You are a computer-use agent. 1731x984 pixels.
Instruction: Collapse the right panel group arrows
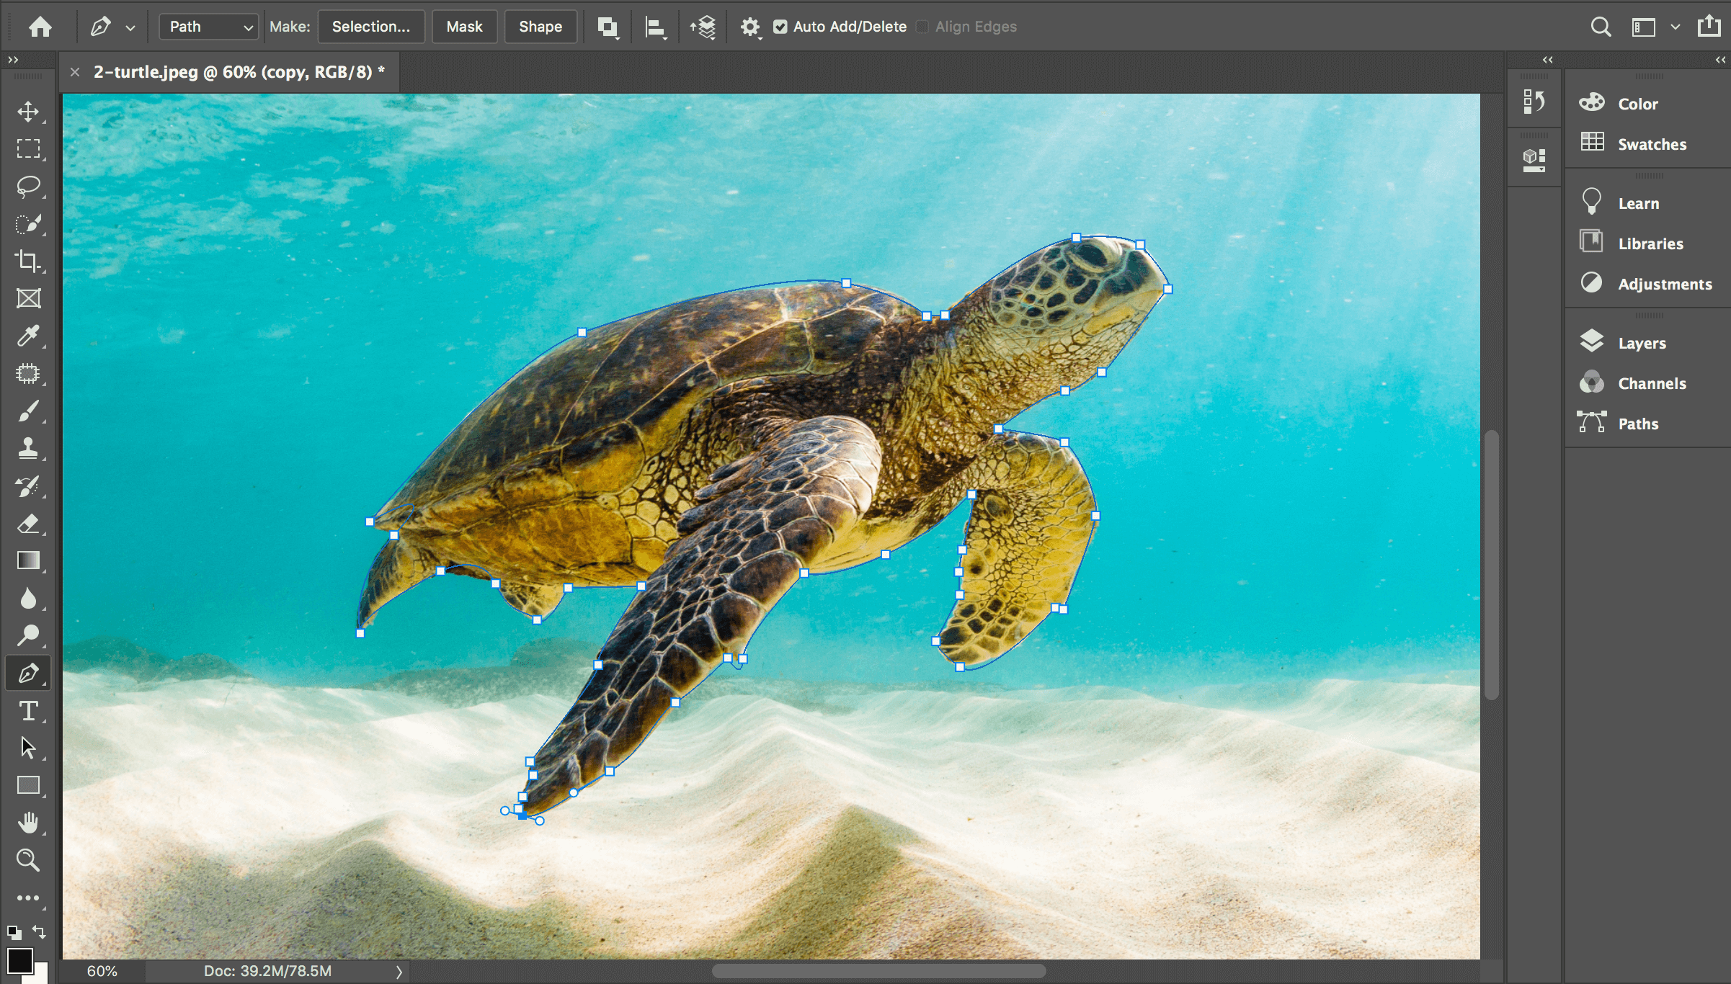pos(1721,60)
